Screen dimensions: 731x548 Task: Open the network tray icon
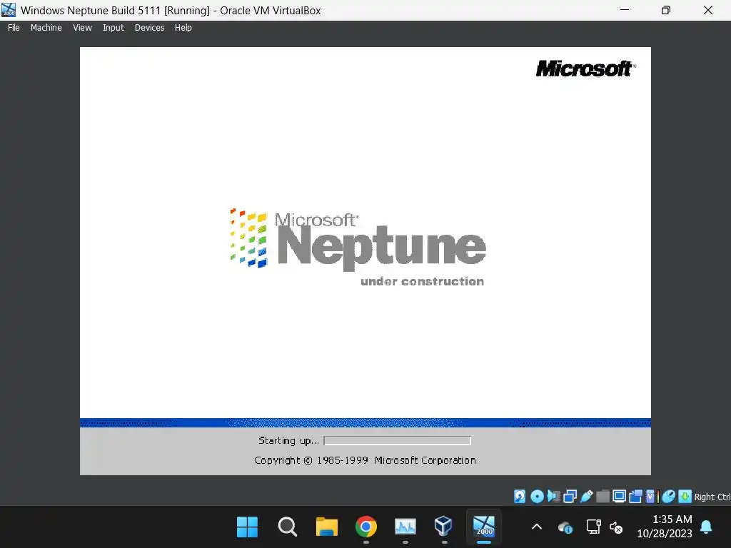point(593,527)
